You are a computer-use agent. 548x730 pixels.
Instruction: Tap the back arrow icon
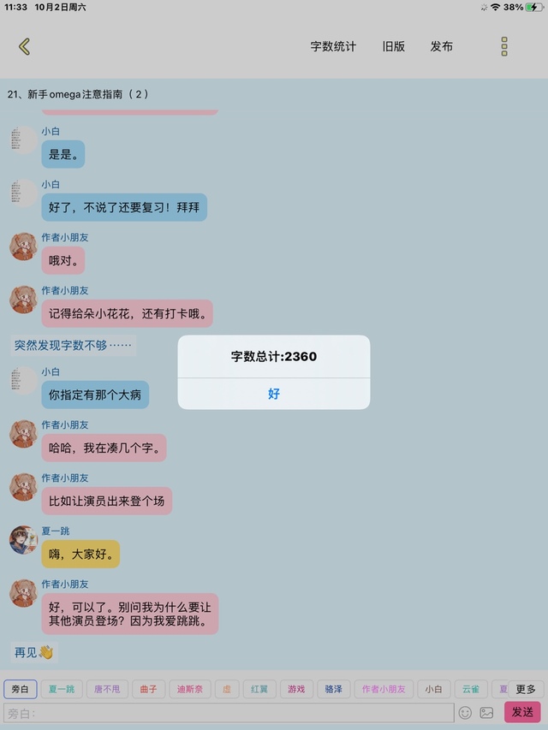24,46
